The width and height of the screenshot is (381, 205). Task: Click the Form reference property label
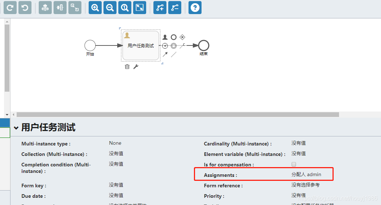pos(223,186)
